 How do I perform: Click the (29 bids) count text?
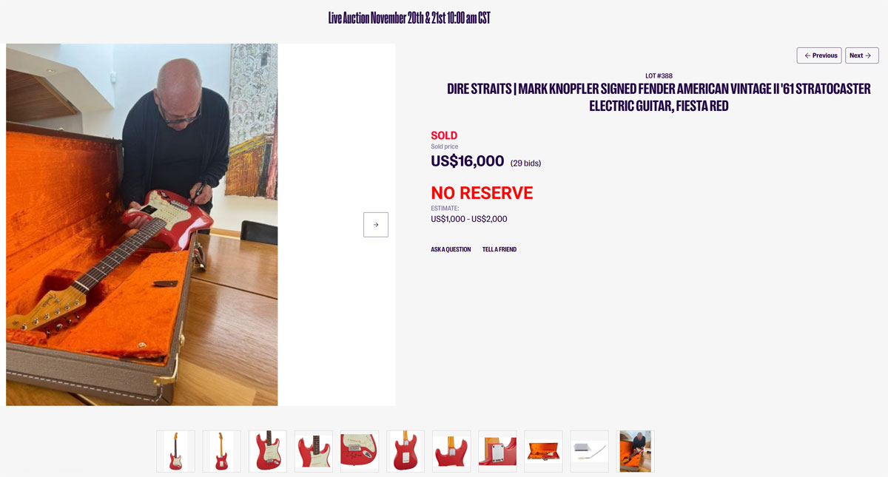tap(525, 163)
